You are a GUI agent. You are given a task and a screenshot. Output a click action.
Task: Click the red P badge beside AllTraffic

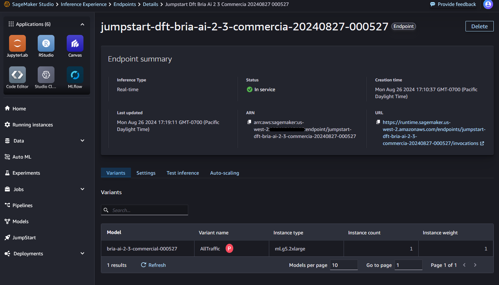[229, 248]
